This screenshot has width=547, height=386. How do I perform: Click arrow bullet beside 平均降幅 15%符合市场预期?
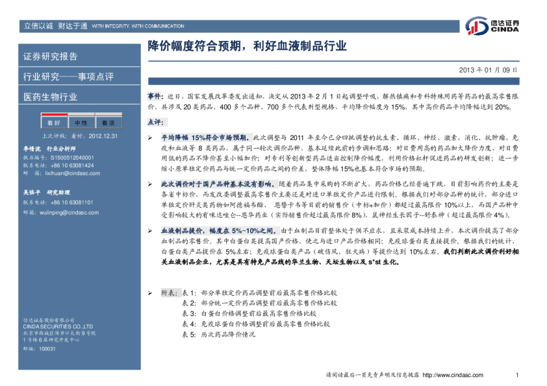pos(151,138)
